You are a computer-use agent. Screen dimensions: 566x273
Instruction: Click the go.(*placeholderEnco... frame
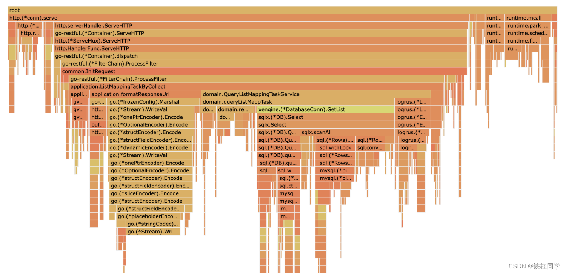click(148, 216)
